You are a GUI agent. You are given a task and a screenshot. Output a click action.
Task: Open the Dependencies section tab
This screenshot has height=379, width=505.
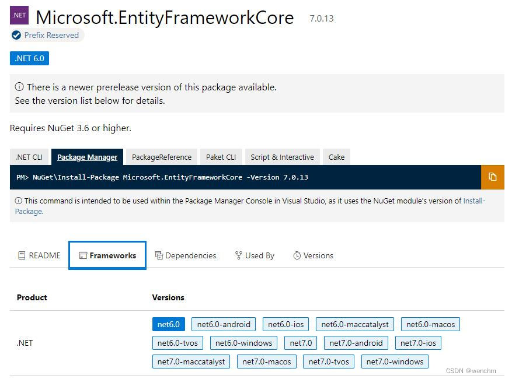tap(186, 255)
